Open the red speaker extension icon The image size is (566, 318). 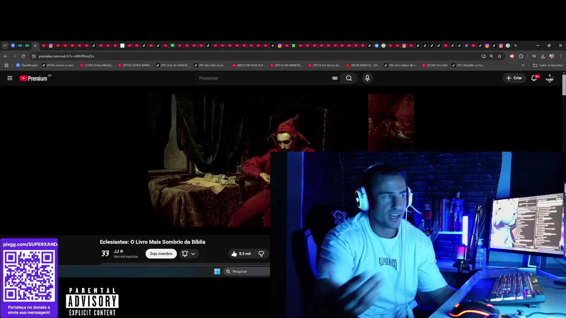click(x=512, y=56)
